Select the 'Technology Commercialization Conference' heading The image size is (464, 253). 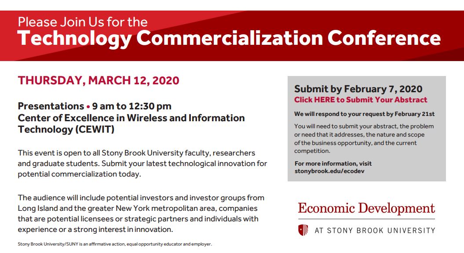pos(229,38)
